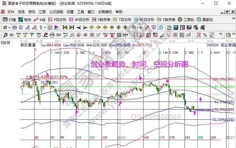This screenshot has width=236, height=148.
Task: Expand the 日 period dropdown arrow
Action: 9,27
